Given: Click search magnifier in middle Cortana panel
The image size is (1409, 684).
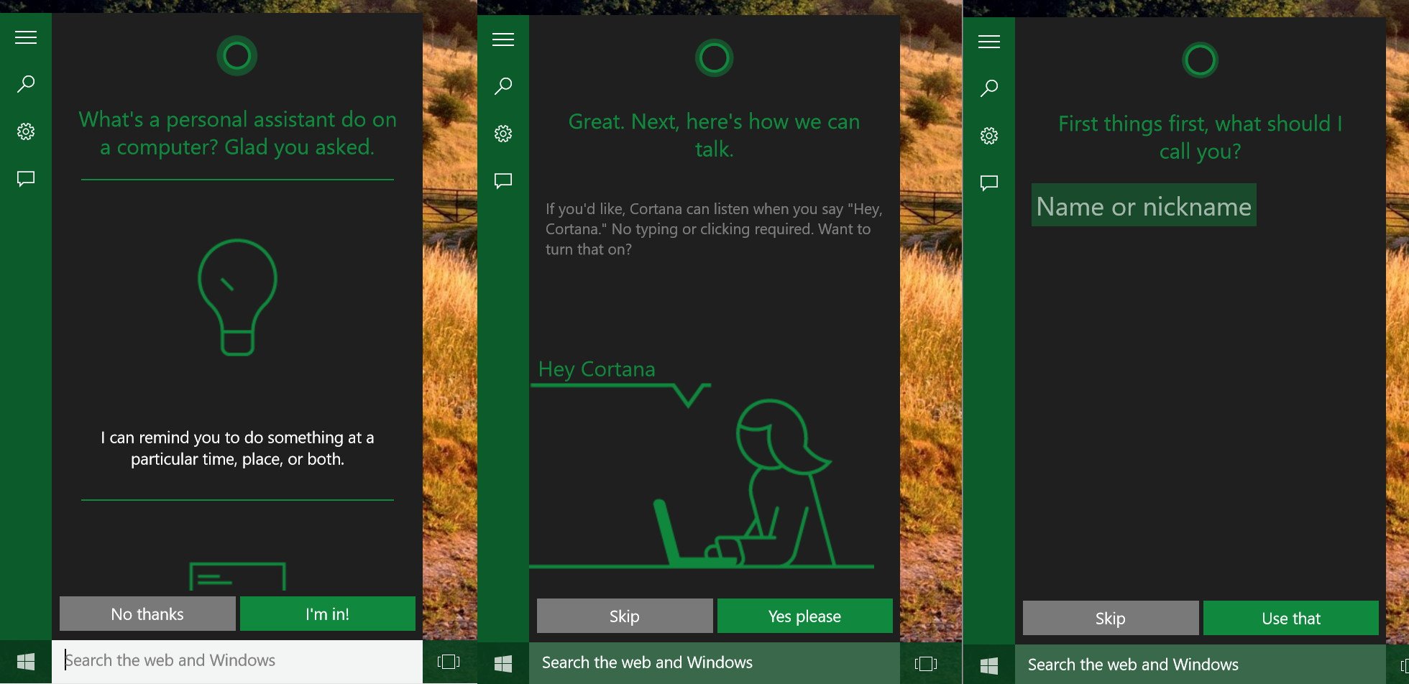Looking at the screenshot, I should [503, 86].
